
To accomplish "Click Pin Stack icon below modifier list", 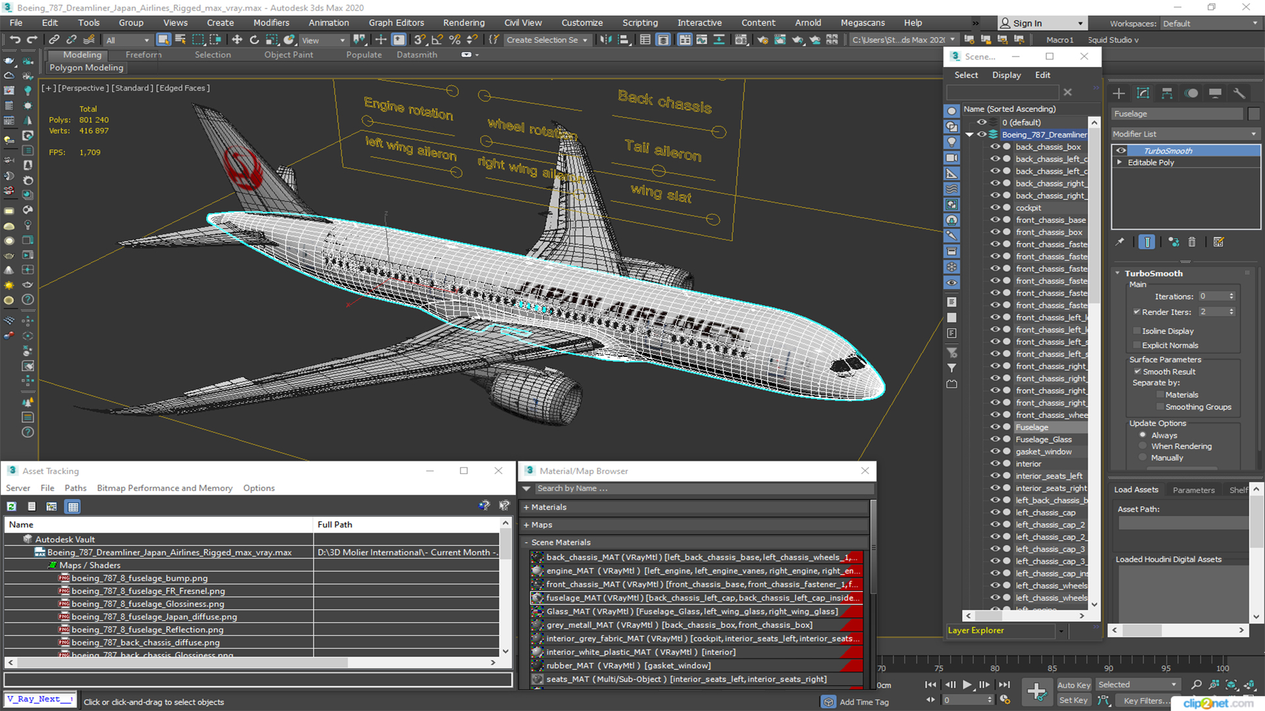I will [1120, 242].
